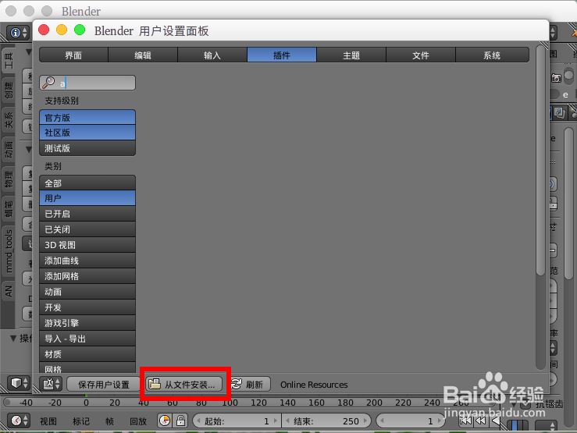Open the Info editor type dropdown
This screenshot has width=577, height=433.
tap(19, 33)
